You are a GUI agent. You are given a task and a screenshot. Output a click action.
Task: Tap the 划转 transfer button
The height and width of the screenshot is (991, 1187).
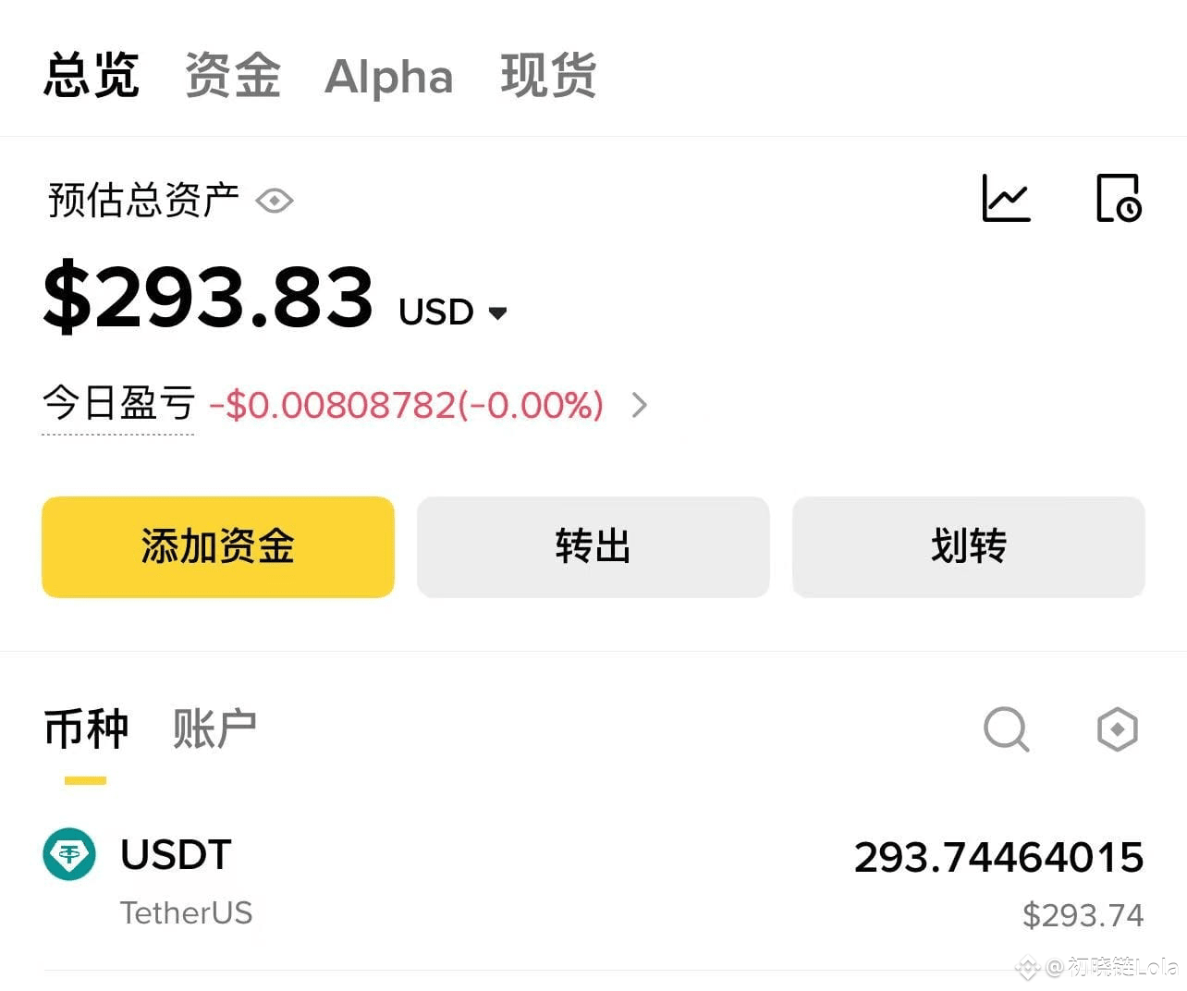(969, 547)
